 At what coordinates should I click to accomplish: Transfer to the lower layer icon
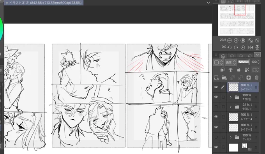[232, 78]
